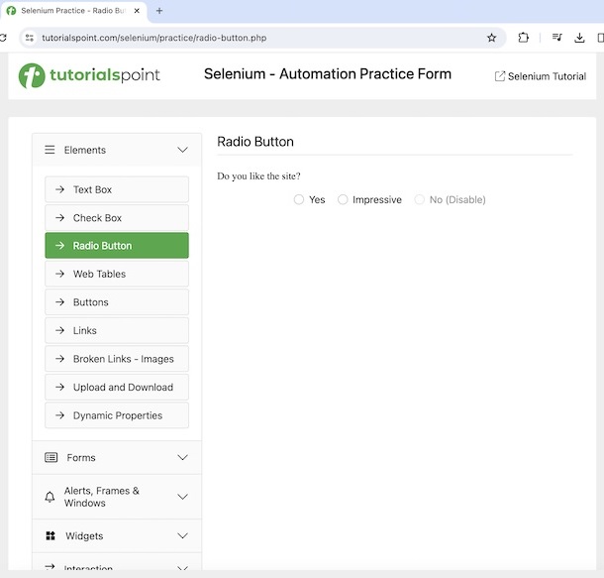Select the Impressive radio button
This screenshot has width=604, height=578.
(x=343, y=199)
